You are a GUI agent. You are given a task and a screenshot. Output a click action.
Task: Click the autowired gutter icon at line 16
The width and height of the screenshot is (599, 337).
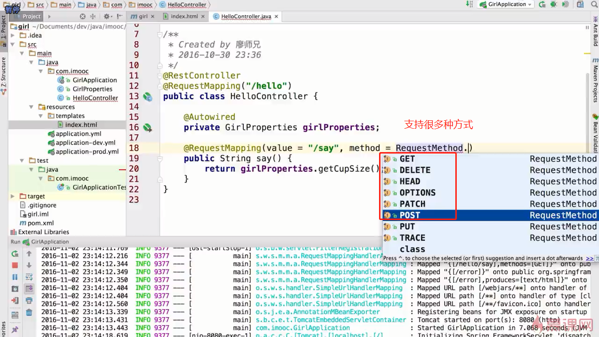click(147, 127)
